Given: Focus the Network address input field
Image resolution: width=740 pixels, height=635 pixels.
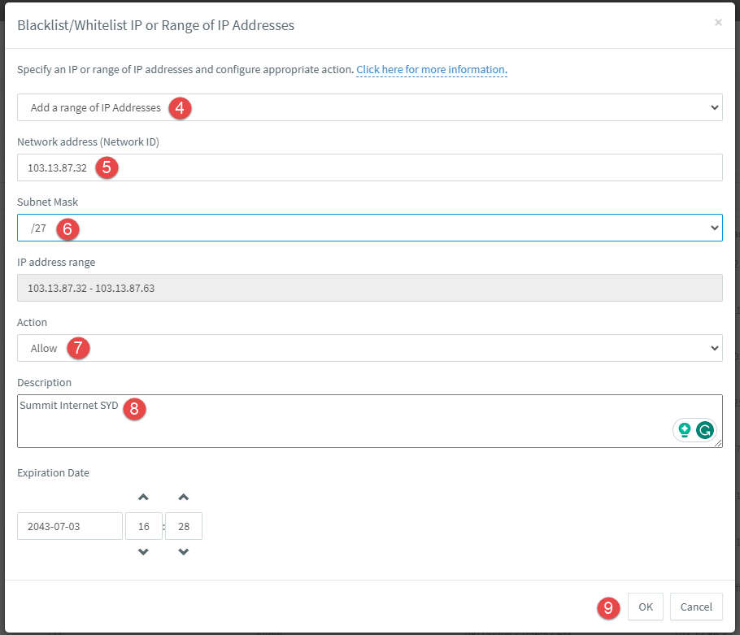Looking at the screenshot, I should 370,167.
